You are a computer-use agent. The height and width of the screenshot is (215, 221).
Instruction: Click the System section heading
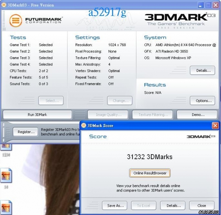pos(155,37)
